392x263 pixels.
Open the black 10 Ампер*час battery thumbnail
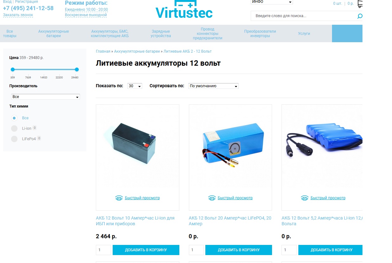pos(137,146)
